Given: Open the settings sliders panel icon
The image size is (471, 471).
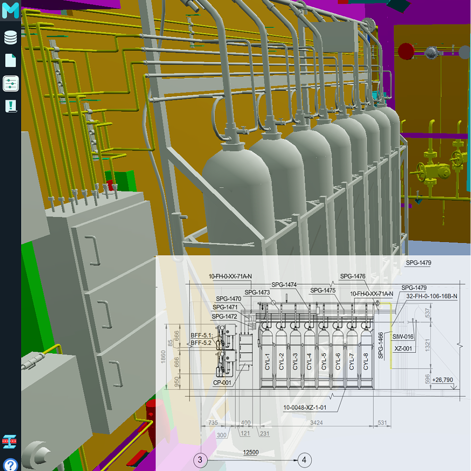Looking at the screenshot, I should [x=10, y=84].
